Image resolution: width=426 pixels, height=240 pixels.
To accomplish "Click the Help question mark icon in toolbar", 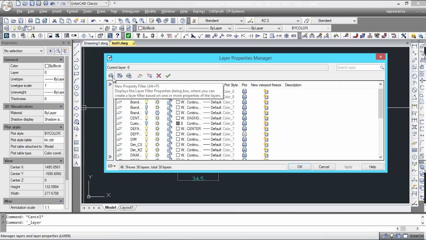I will (x=183, y=21).
